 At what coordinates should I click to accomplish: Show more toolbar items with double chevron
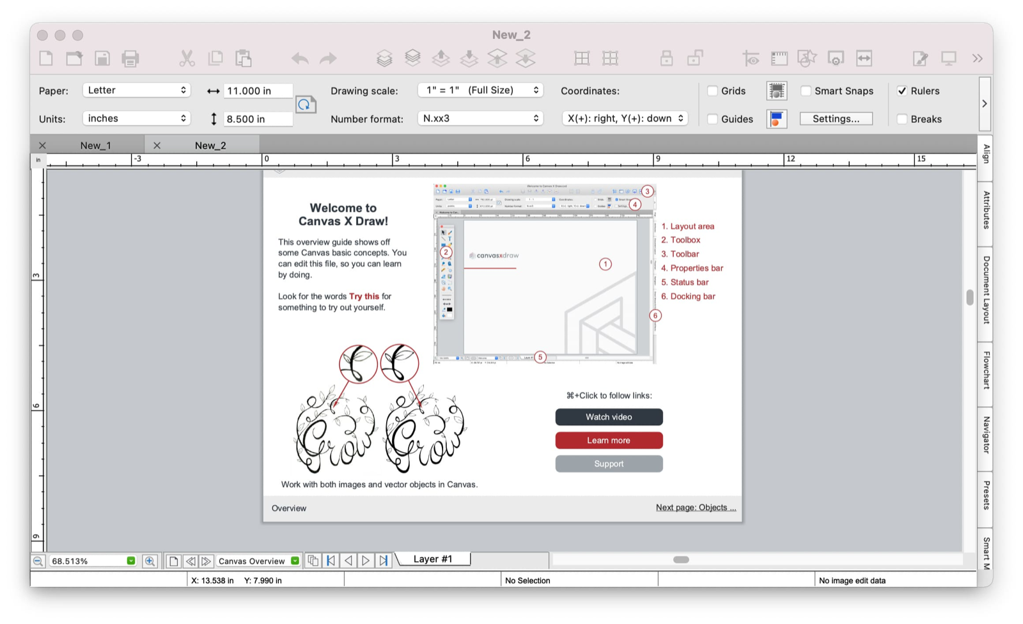978,59
